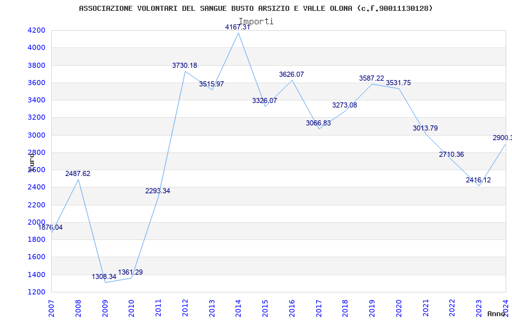The height and width of the screenshot is (320, 512).
Task: Click the 4000 y-axis tick label
Action: pos(36,47)
